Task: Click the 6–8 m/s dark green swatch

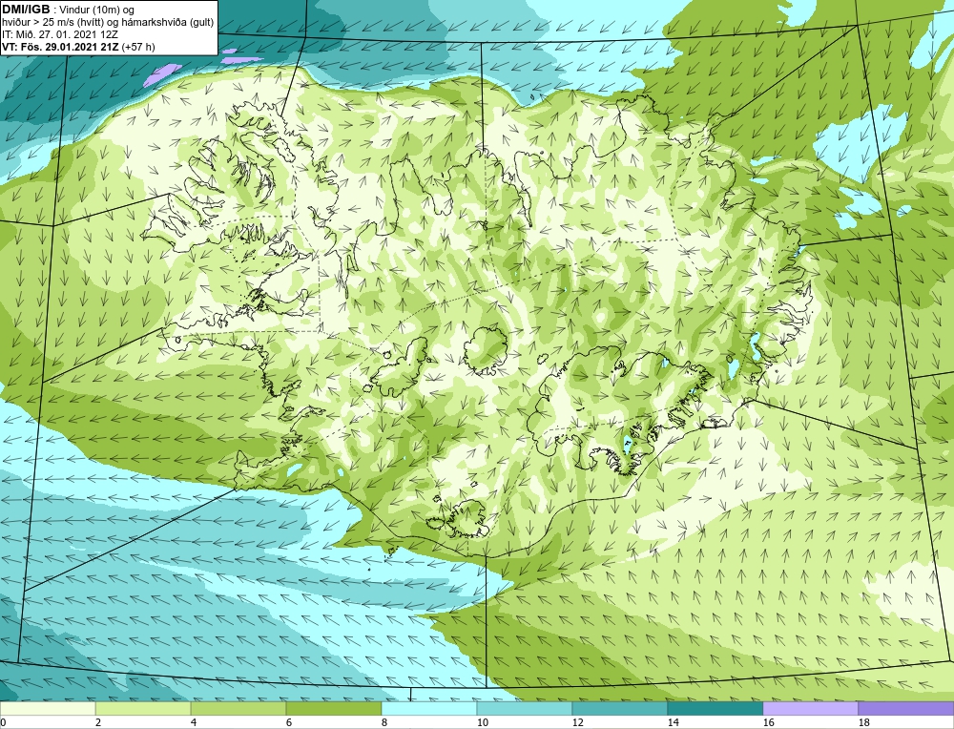Action: coord(334,708)
